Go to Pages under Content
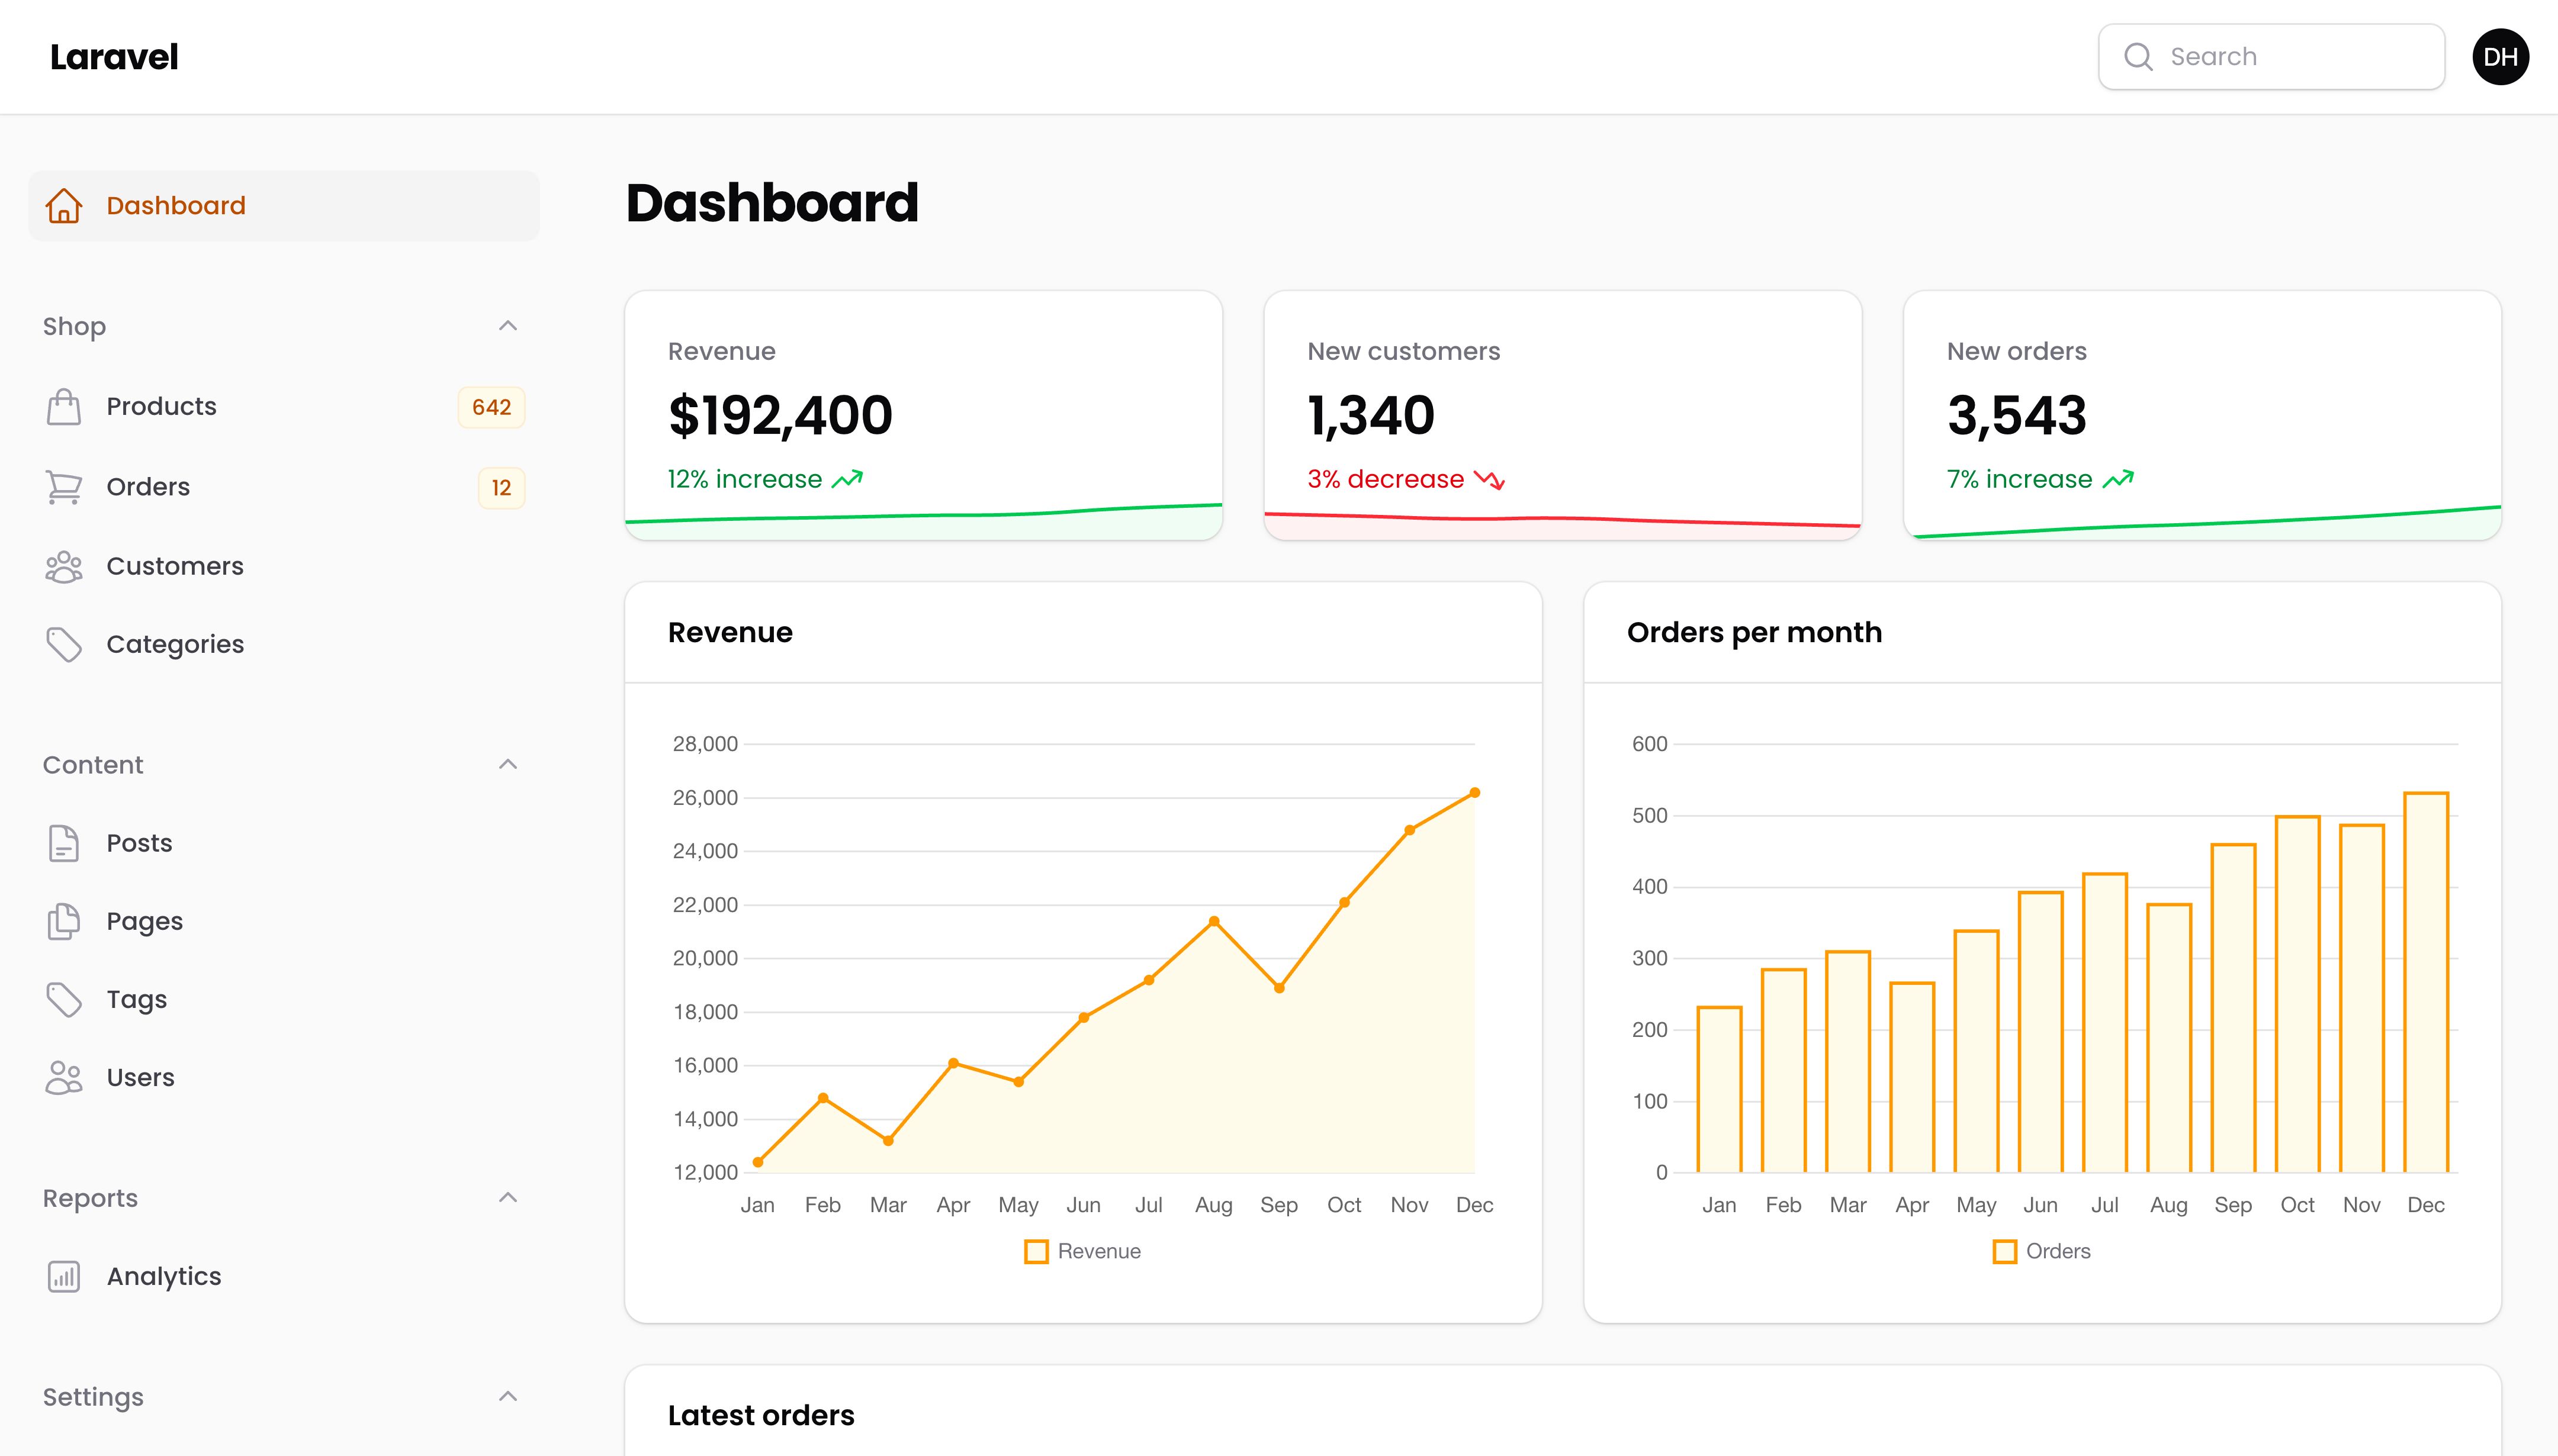 point(284,921)
